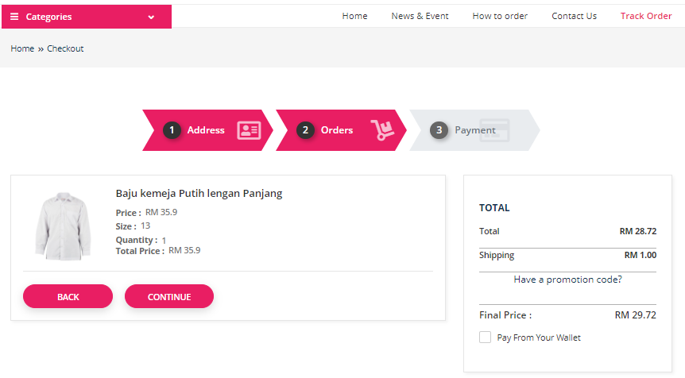Click the credit card icon in Payment step

[495, 130]
